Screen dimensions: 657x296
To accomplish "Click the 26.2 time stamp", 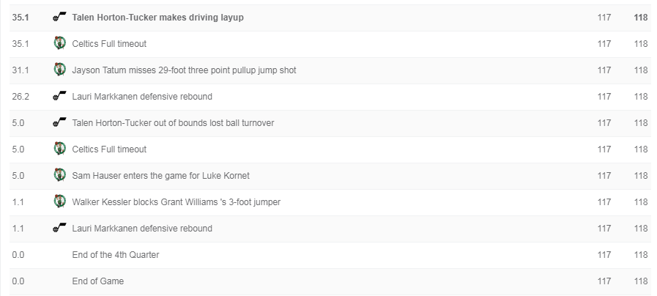I will point(20,97).
